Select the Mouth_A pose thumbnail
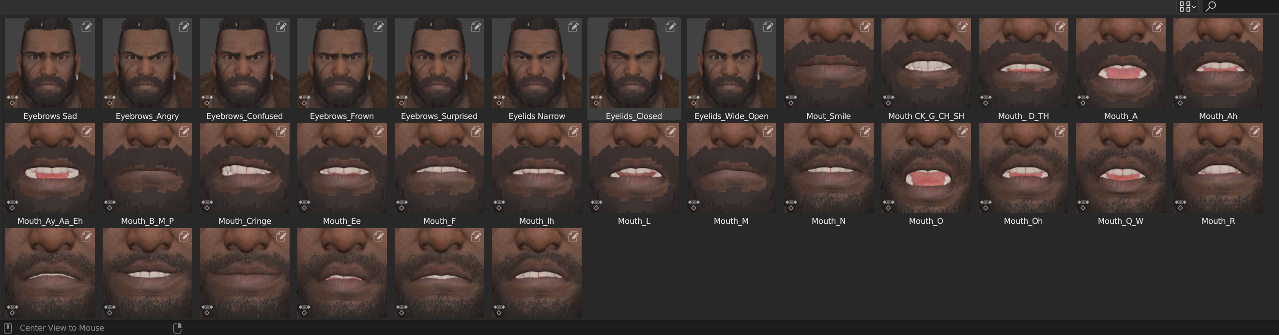 [1120, 63]
